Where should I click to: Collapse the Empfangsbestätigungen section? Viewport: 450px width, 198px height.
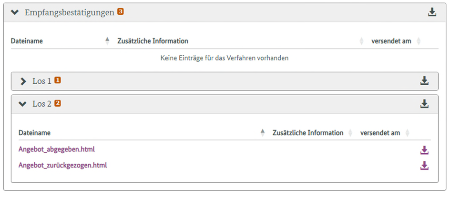[15, 13]
